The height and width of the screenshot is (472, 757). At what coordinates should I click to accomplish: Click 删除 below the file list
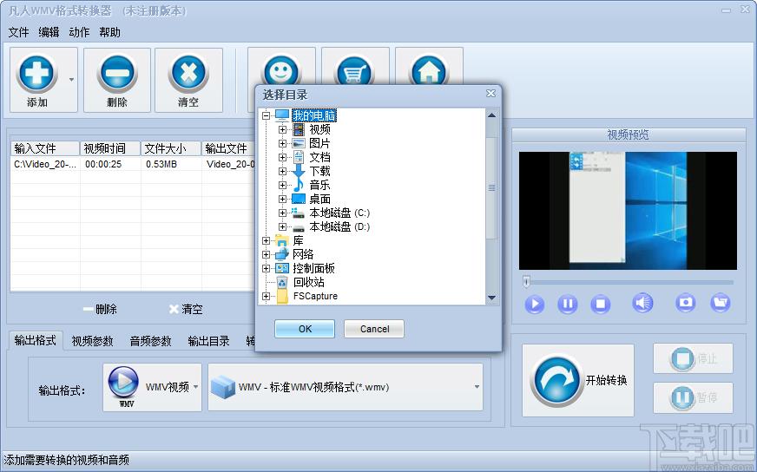(100, 309)
